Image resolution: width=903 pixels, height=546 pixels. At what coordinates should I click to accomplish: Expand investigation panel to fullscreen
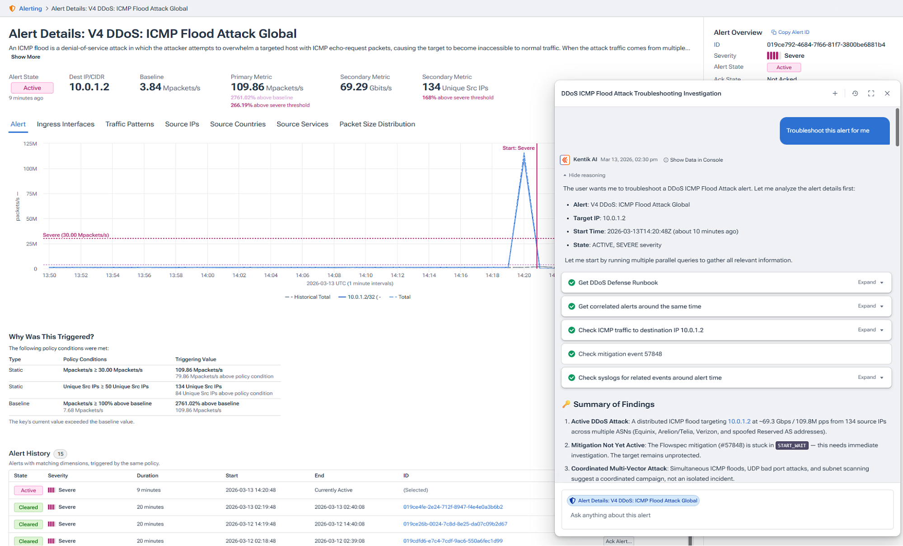tap(871, 93)
